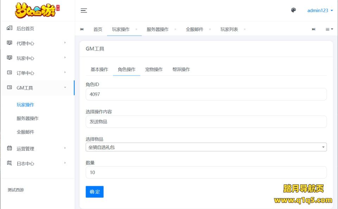
Task: Close the 全服邮件 tab
Action: (210, 29)
